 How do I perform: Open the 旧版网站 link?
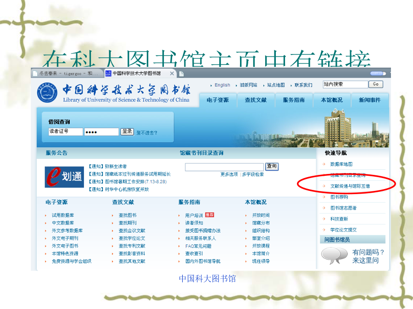tap(248, 85)
